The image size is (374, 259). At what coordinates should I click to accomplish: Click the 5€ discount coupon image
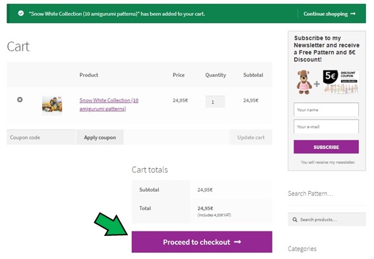(341, 82)
